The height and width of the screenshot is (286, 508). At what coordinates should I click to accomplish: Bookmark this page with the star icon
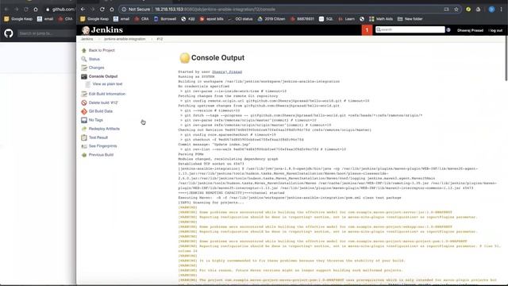coord(456,10)
